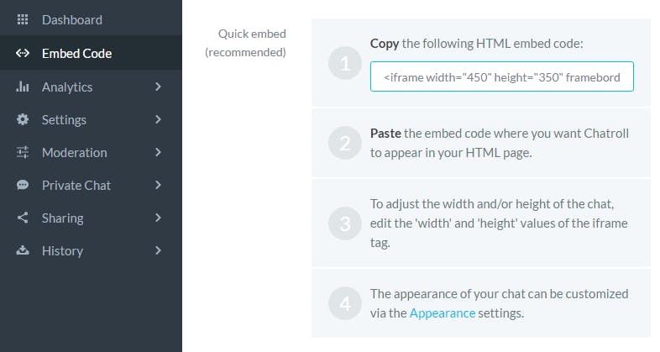Screen dimensions: 660x352
Task: Click the Dashboard grid icon
Action: 23,19
